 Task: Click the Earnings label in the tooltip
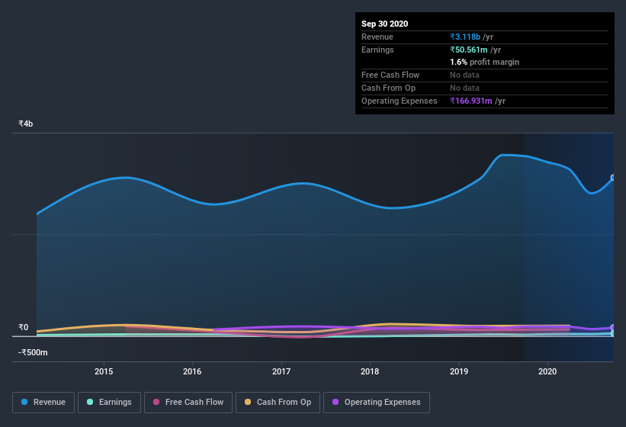[x=377, y=50]
